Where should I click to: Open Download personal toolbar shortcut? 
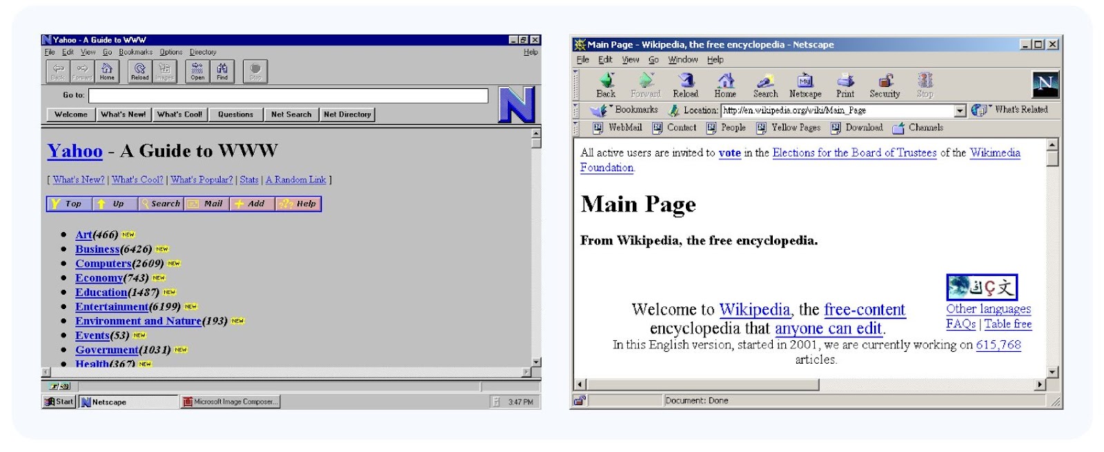(x=857, y=128)
